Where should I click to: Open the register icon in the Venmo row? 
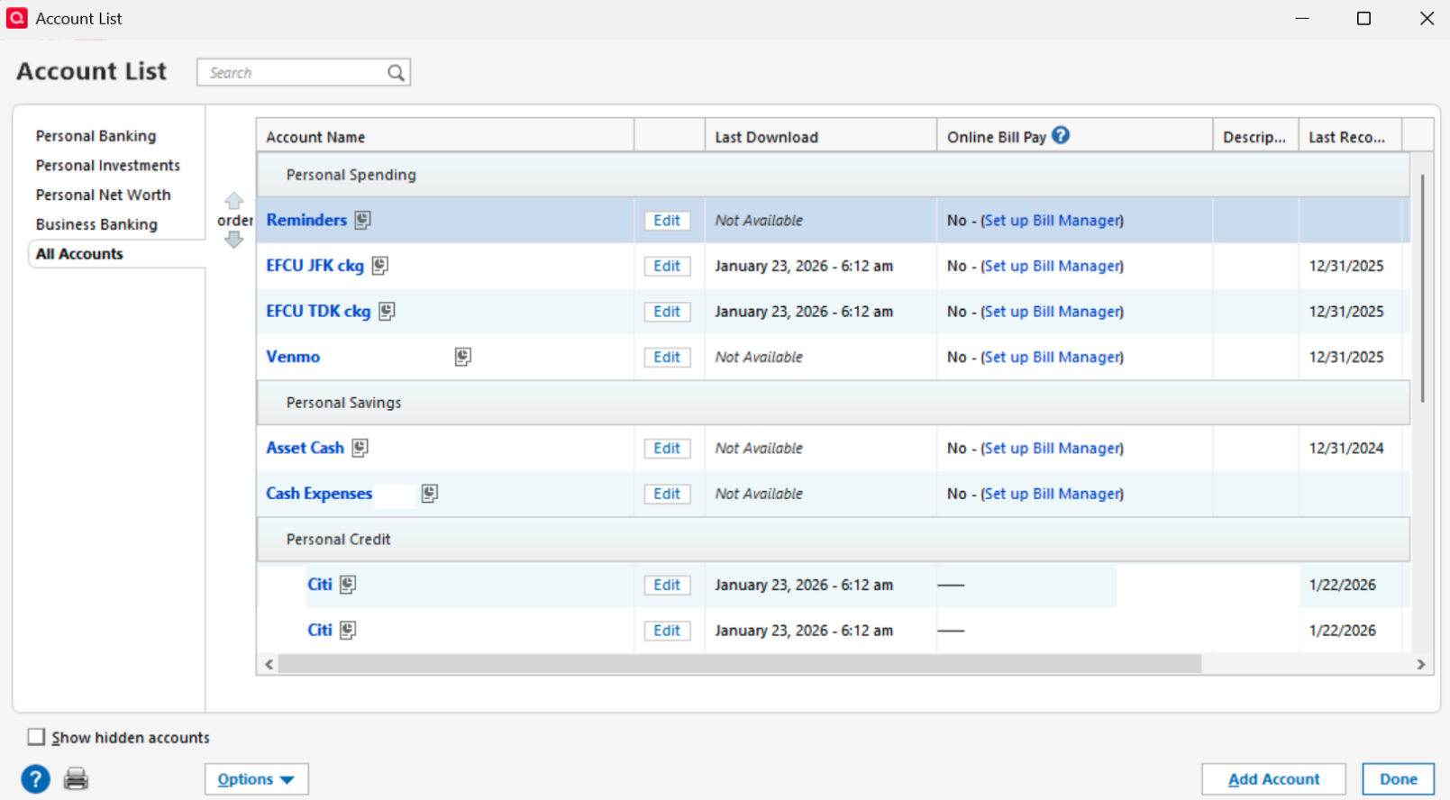463,357
